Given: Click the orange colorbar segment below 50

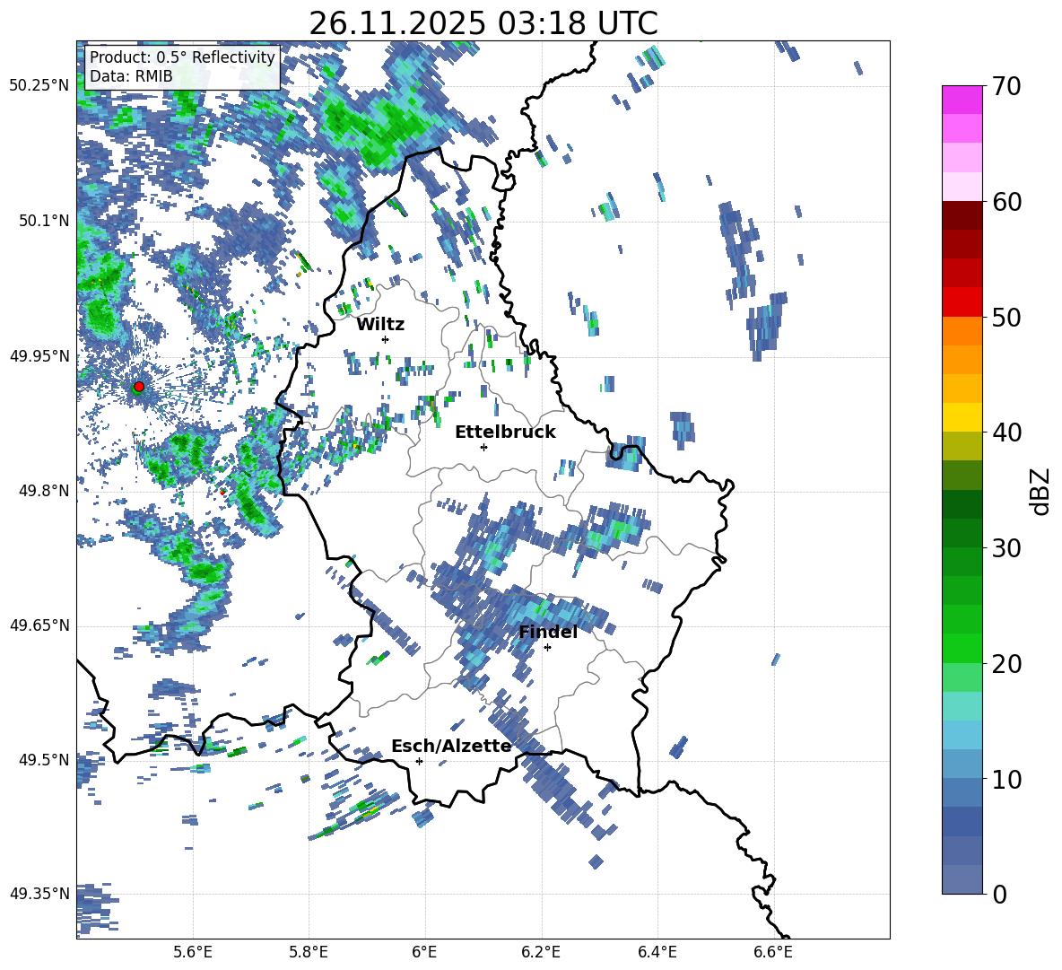Looking at the screenshot, I should [962, 331].
